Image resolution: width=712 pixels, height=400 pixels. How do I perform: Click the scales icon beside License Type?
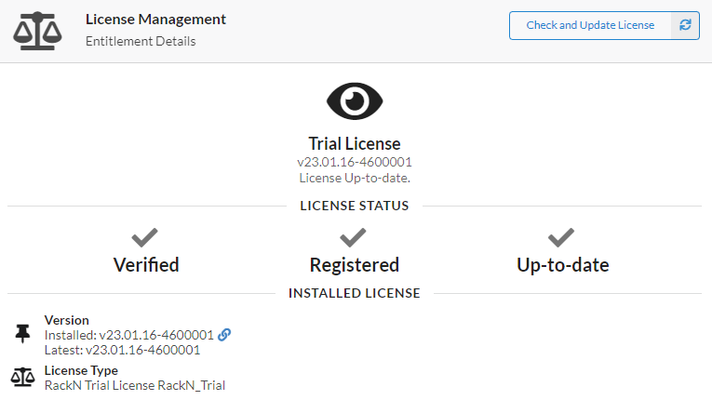click(22, 377)
